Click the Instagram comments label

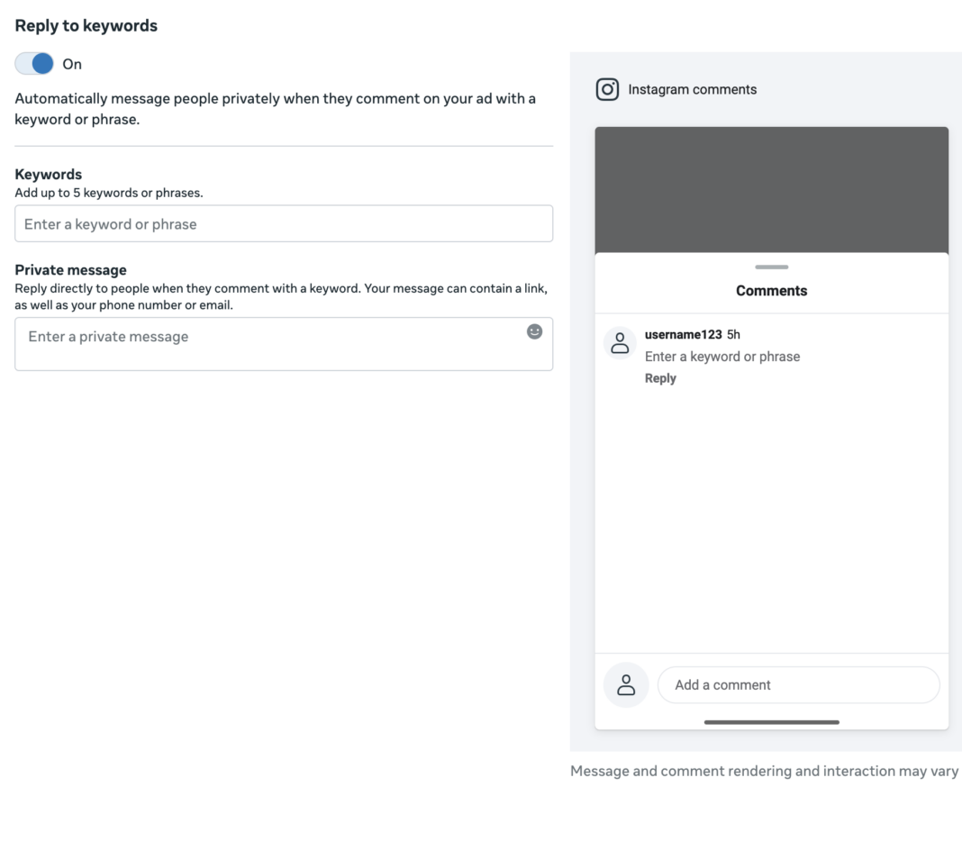692,89
